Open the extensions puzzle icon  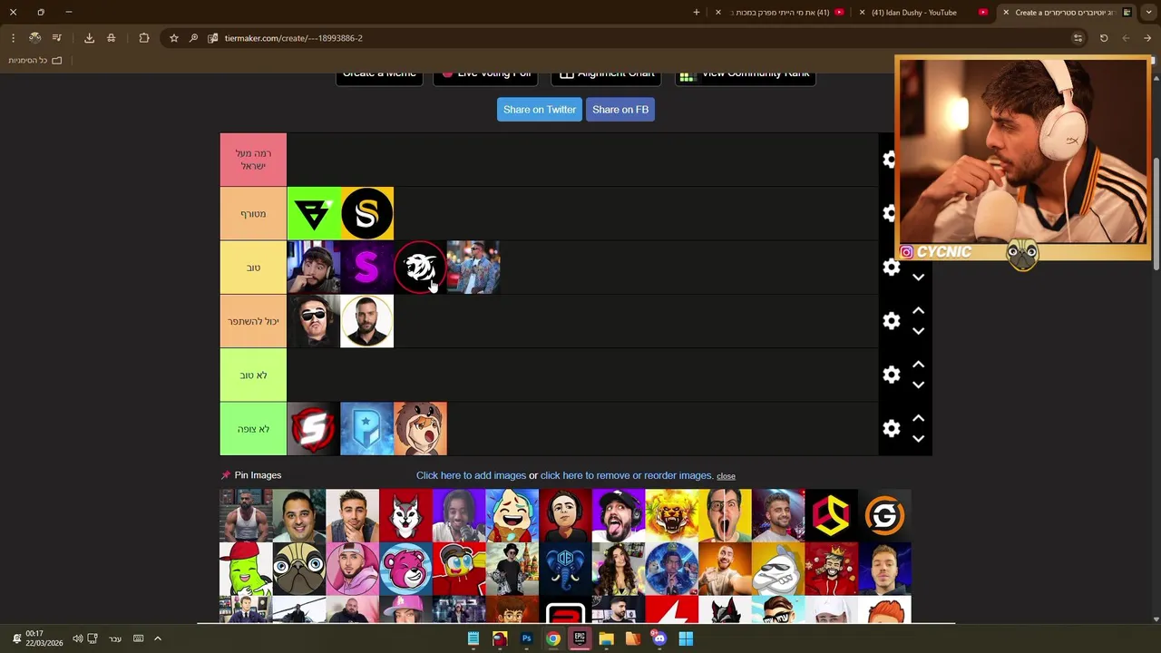pyautogui.click(x=144, y=38)
